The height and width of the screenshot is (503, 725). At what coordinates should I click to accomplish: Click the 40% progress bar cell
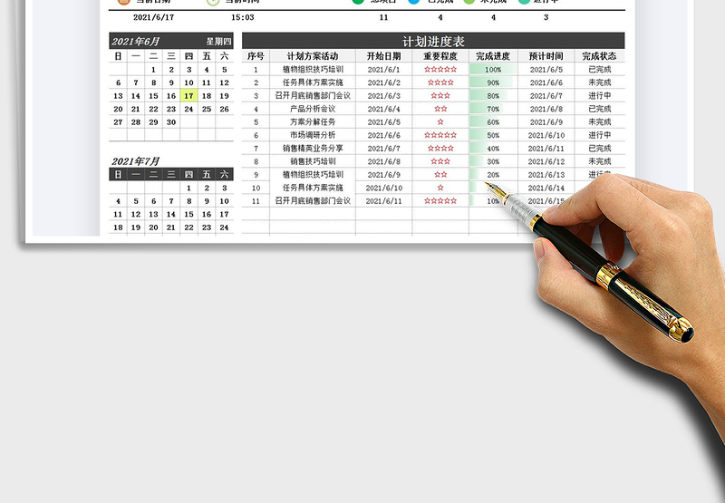pos(493,149)
